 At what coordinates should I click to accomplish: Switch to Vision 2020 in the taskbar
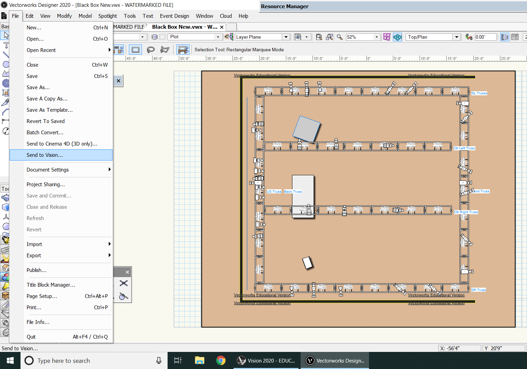tap(267, 360)
